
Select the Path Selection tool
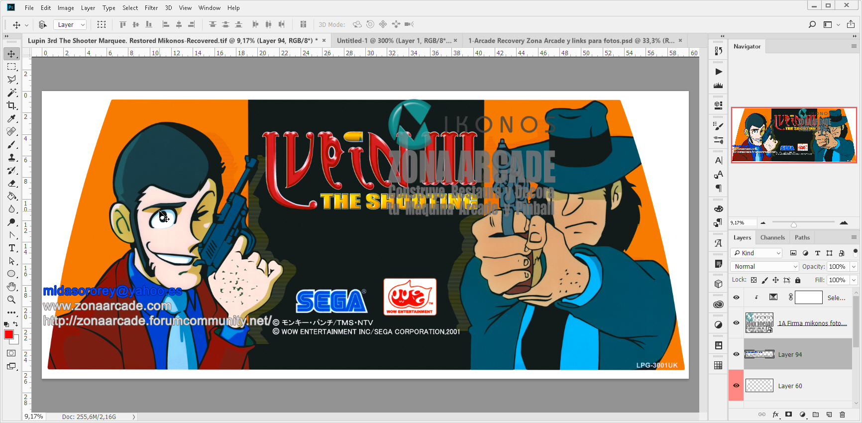pos(11,261)
